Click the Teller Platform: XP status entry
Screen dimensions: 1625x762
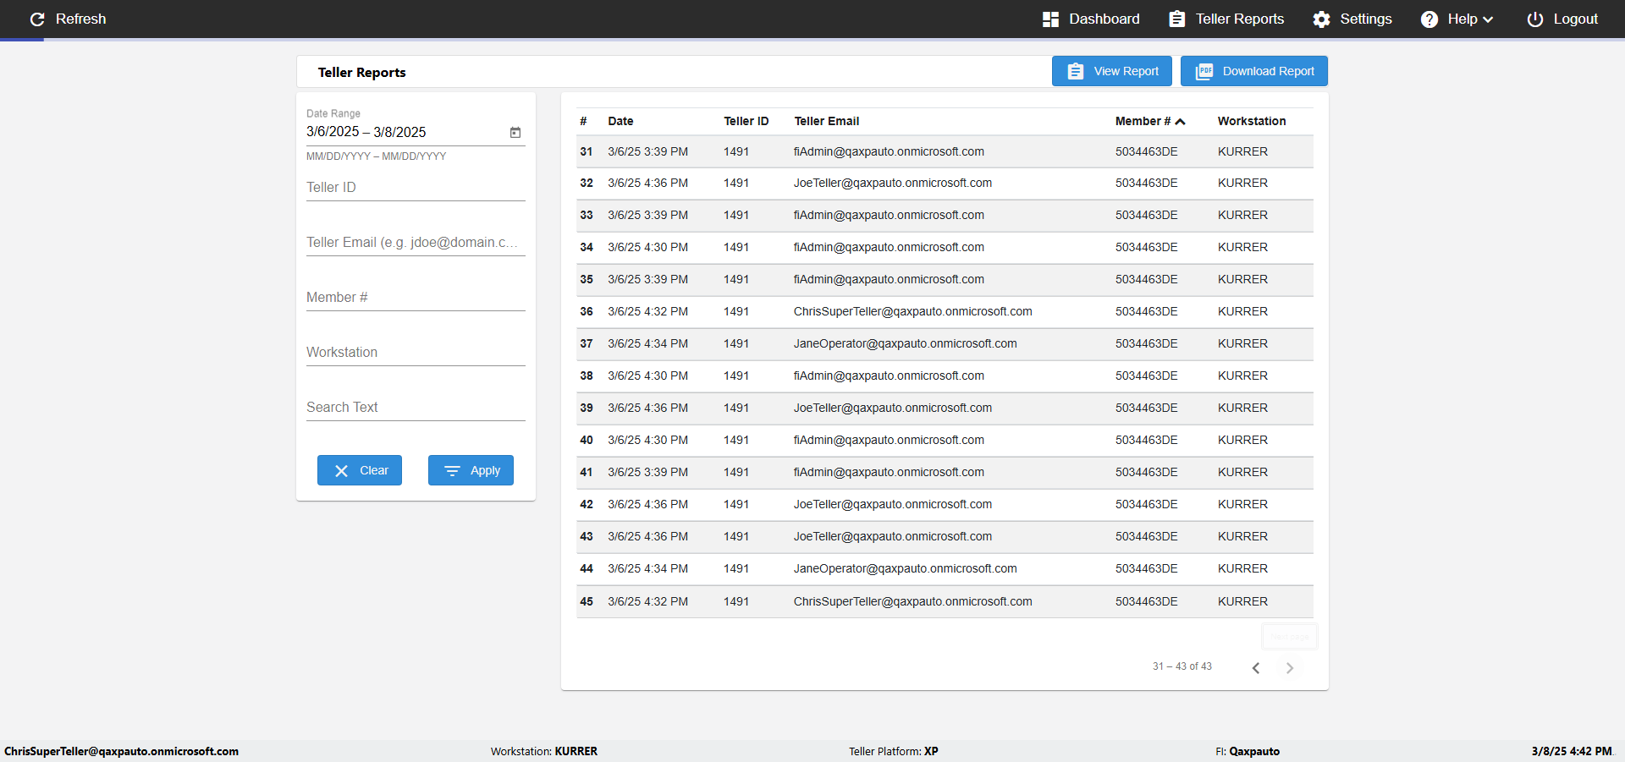tap(894, 751)
